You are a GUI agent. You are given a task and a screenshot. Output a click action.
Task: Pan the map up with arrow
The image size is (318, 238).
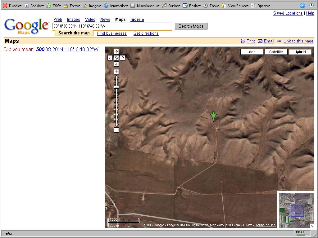[116, 52]
